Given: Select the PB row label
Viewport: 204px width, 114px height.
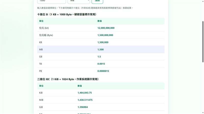Looking at the screenshot, I should pyautogui.click(x=41, y=71).
